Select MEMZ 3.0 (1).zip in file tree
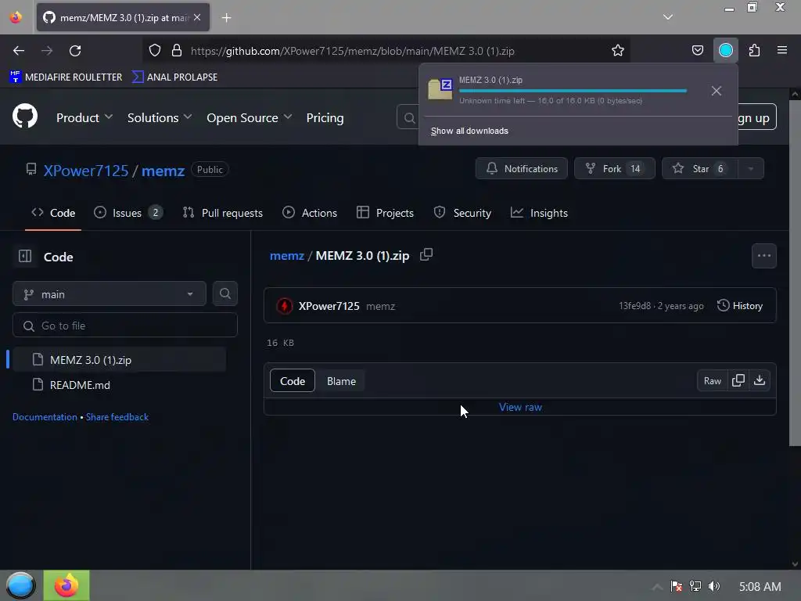This screenshot has height=601, width=801. 119,360
